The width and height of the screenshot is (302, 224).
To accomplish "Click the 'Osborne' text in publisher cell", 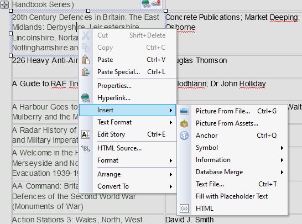I will (x=180, y=27).
